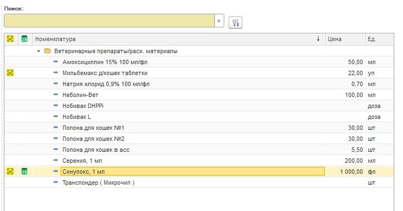Click the green spreadsheet icon column header
Viewport: 403px width, 211px height.
[x=25, y=39]
